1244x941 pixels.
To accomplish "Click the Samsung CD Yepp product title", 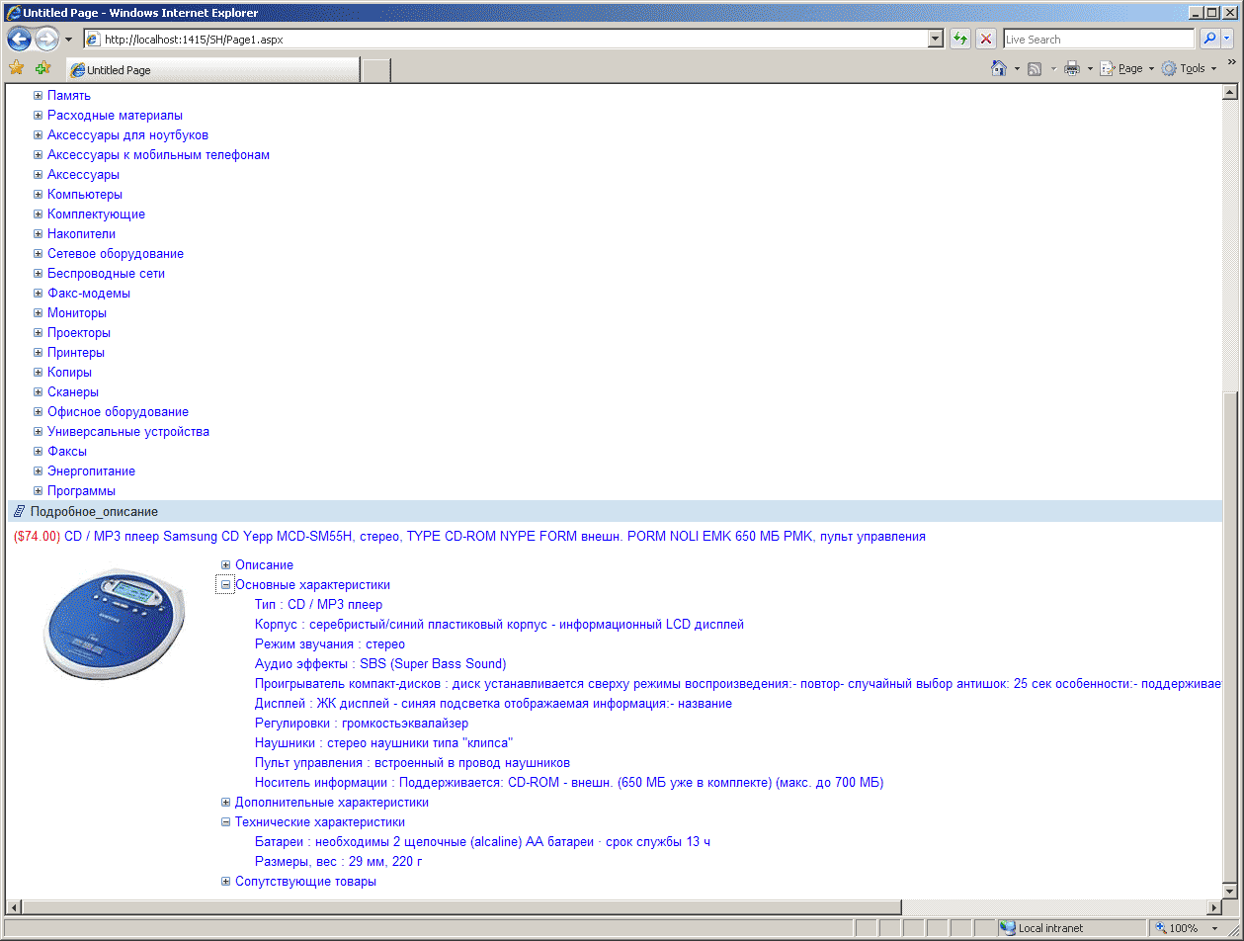I will (494, 537).
